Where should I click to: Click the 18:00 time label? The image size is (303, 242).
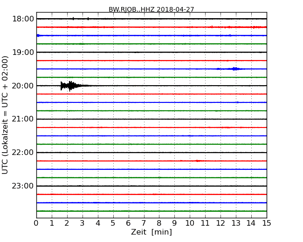tap(23, 19)
